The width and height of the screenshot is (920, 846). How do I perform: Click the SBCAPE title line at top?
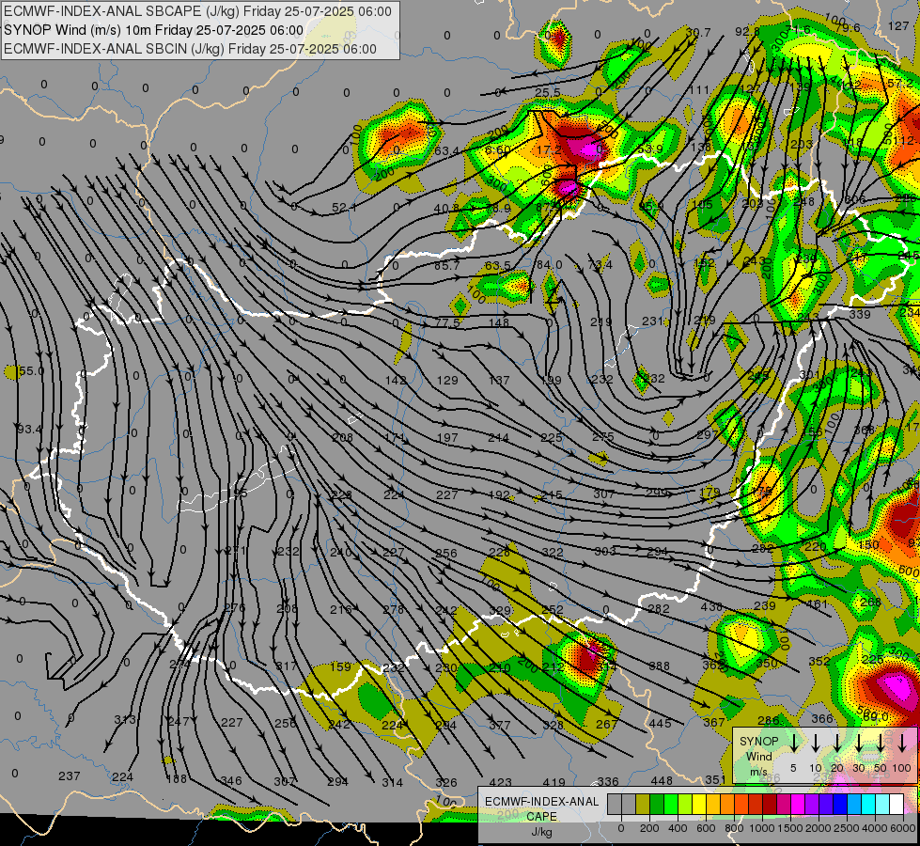tap(197, 11)
